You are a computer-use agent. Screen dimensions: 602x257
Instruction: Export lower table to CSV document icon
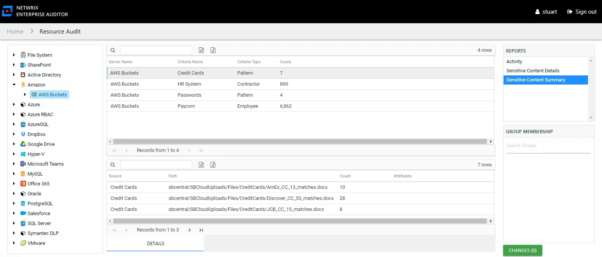(x=202, y=165)
